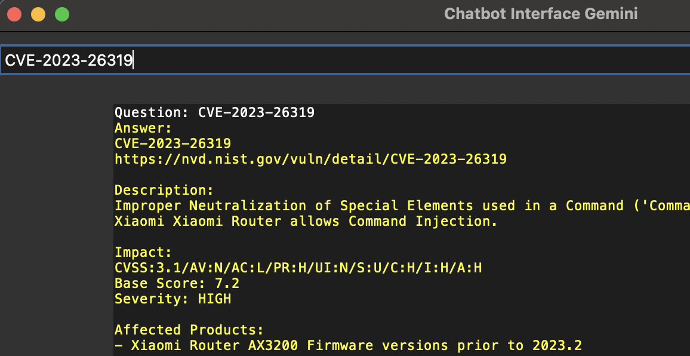This screenshot has width=690, height=356.
Task: Click the green maximize window button
Action: [62, 14]
